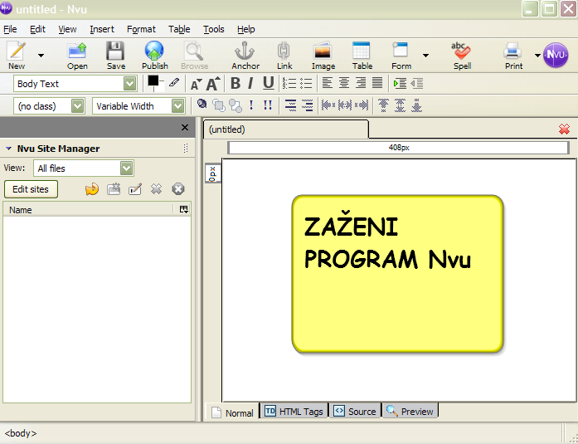
Task: Toggle Bold text formatting
Action: [x=235, y=84]
